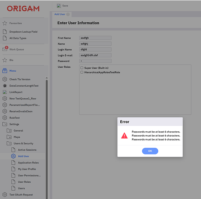
Task: Expand the General folder
Action: (x=9, y=131)
